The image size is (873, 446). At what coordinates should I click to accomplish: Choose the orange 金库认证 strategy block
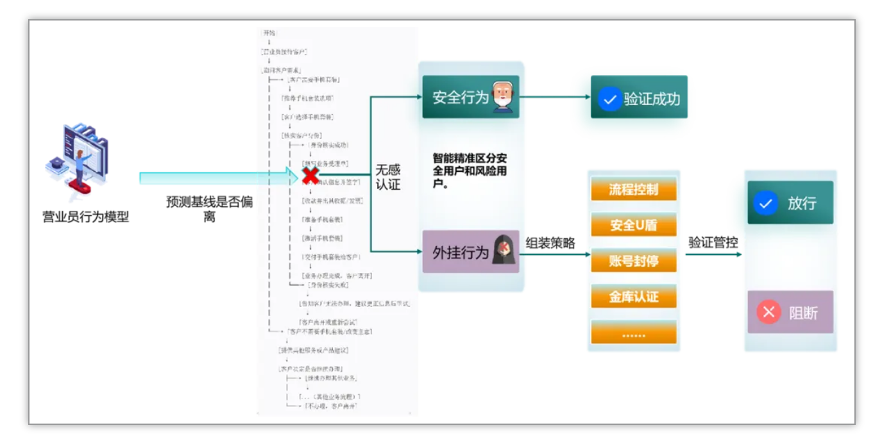click(x=633, y=297)
